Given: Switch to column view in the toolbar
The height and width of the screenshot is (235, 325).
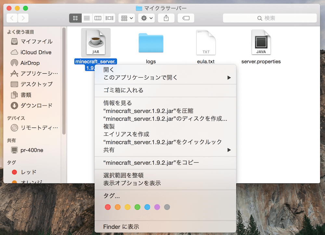Looking at the screenshot, I should tap(98, 18).
